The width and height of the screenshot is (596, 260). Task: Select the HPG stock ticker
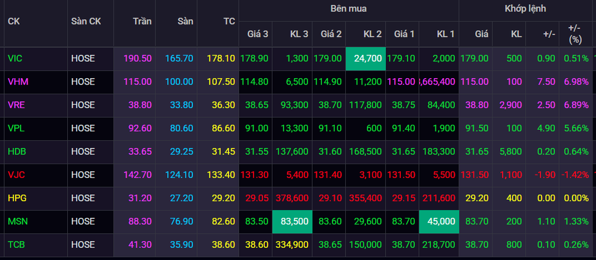(17, 198)
